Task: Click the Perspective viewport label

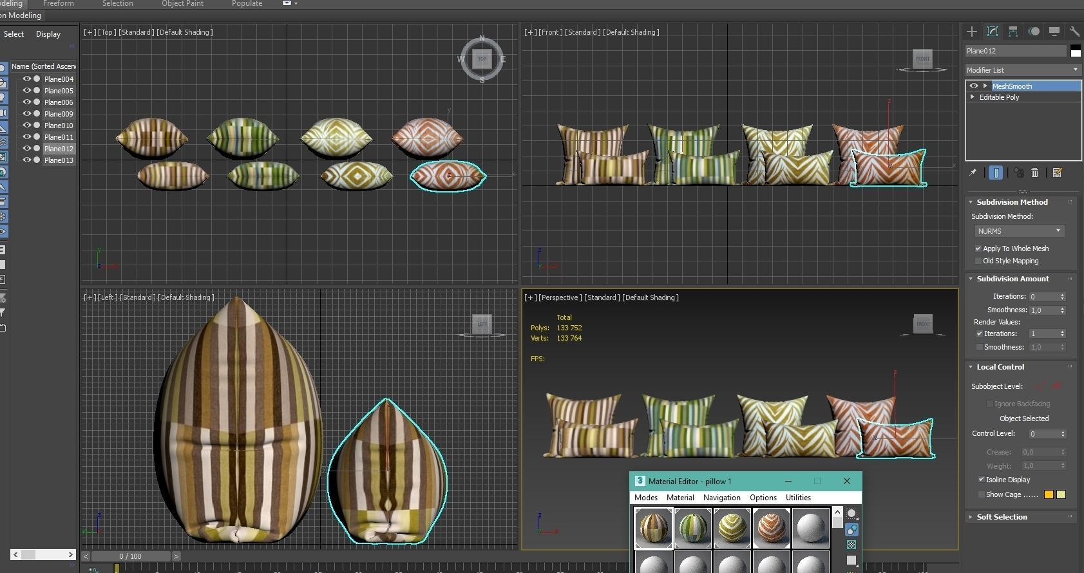Action: point(560,297)
